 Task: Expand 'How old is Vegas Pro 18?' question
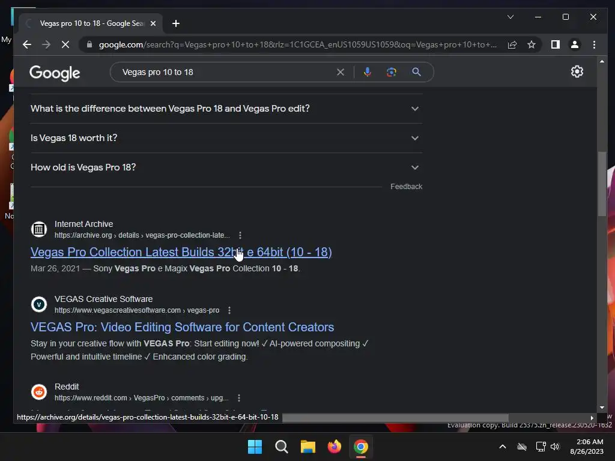click(226, 167)
